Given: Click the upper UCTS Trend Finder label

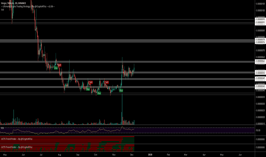Looking at the screenshot, I should tap(17, 139).
